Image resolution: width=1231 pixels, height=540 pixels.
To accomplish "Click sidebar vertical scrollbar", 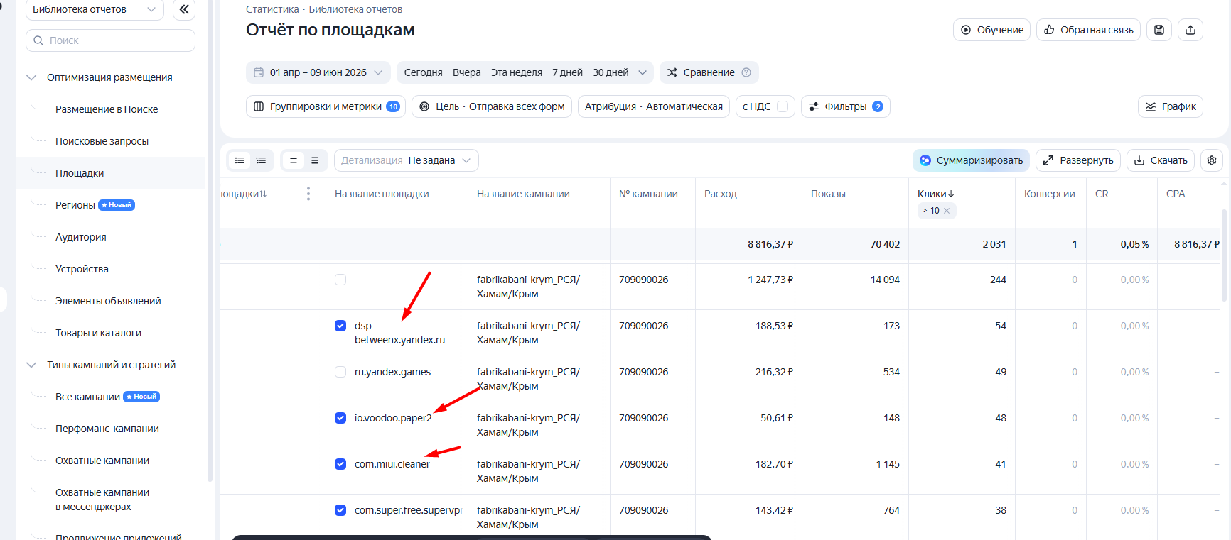I will [x=210, y=241].
